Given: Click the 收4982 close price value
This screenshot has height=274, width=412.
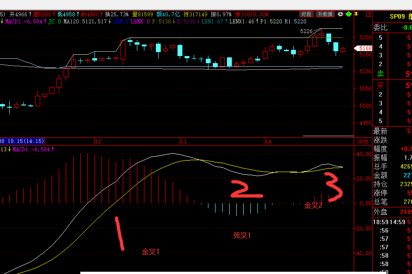Looking at the screenshot, I should click(90, 14).
